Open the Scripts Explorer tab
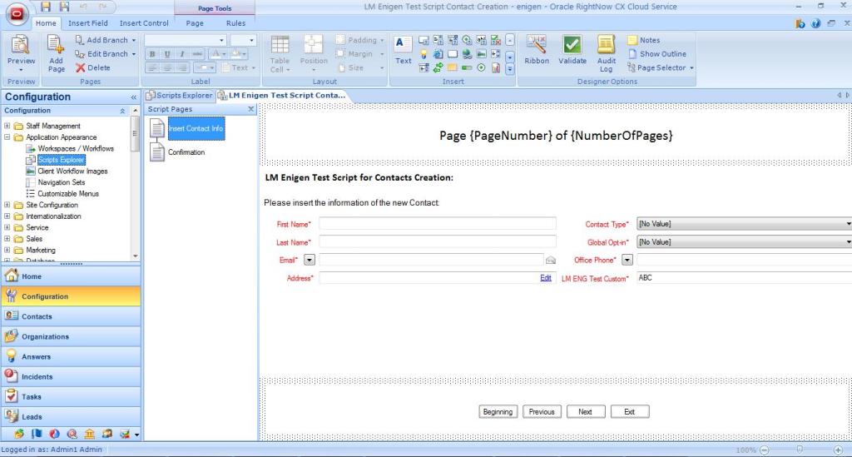This screenshot has width=852, height=457. pos(179,96)
